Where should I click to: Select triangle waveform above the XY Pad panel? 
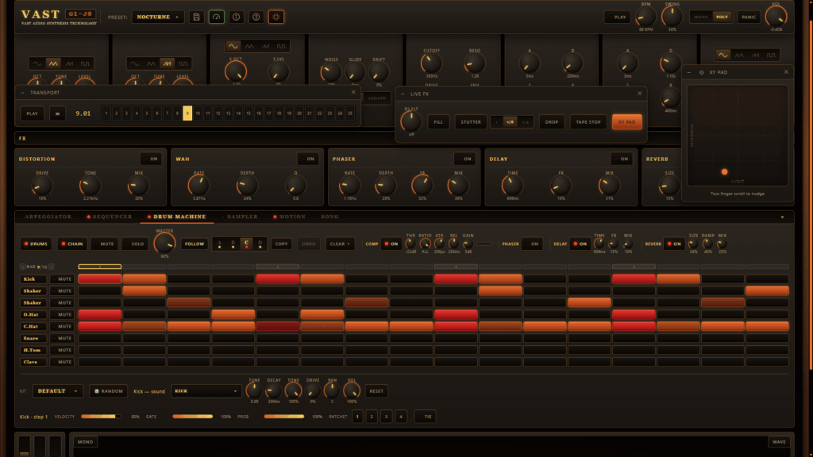pyautogui.click(x=739, y=55)
